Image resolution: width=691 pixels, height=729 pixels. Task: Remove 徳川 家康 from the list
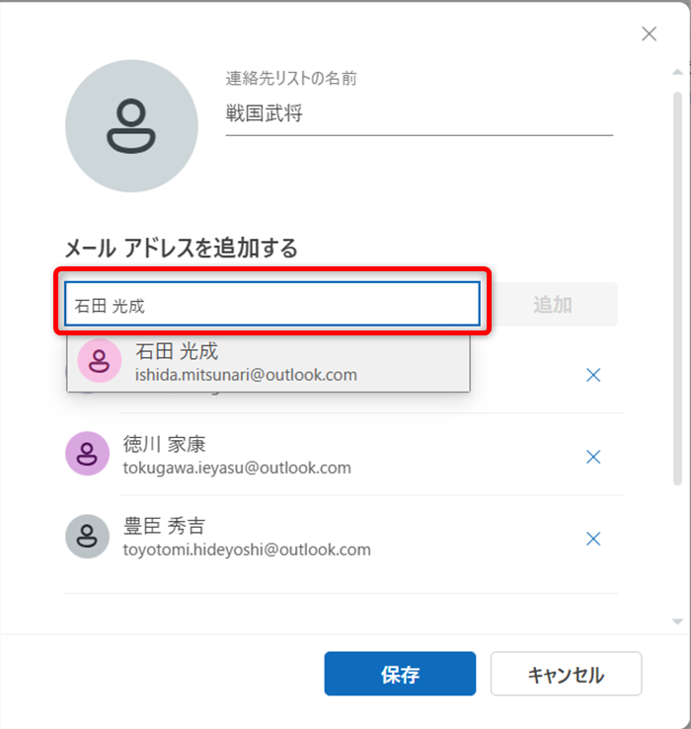coord(593,457)
